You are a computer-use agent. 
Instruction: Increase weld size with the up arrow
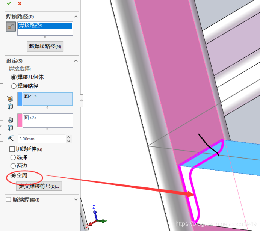tap(69, 137)
